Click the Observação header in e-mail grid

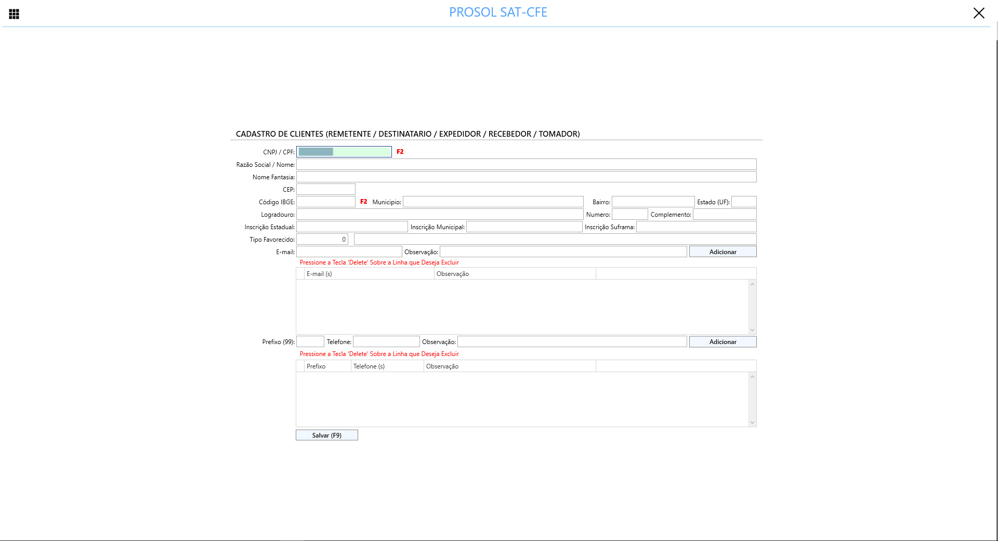[x=515, y=274]
